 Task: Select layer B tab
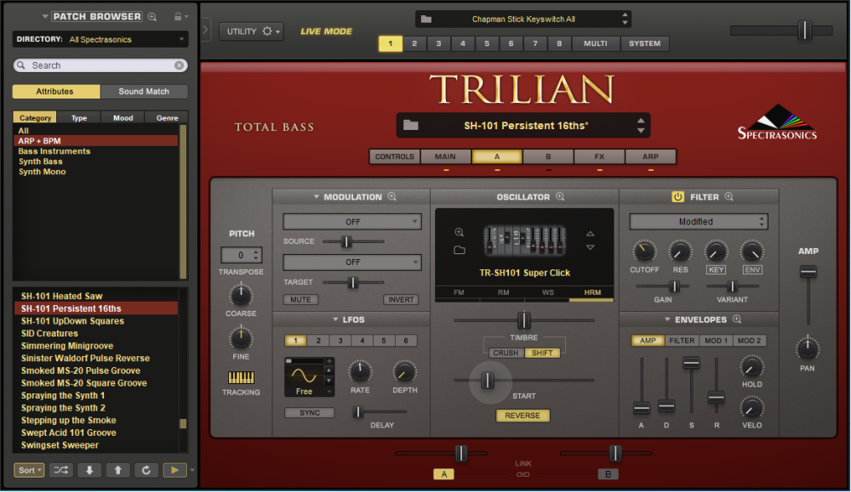pyautogui.click(x=548, y=156)
